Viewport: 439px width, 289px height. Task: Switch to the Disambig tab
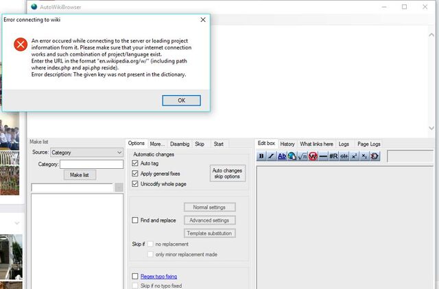[180, 144]
